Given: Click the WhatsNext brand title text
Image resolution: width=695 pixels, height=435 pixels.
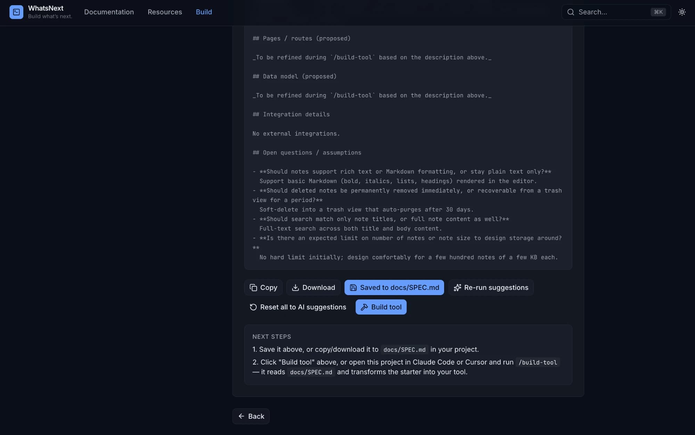Looking at the screenshot, I should tap(46, 8).
